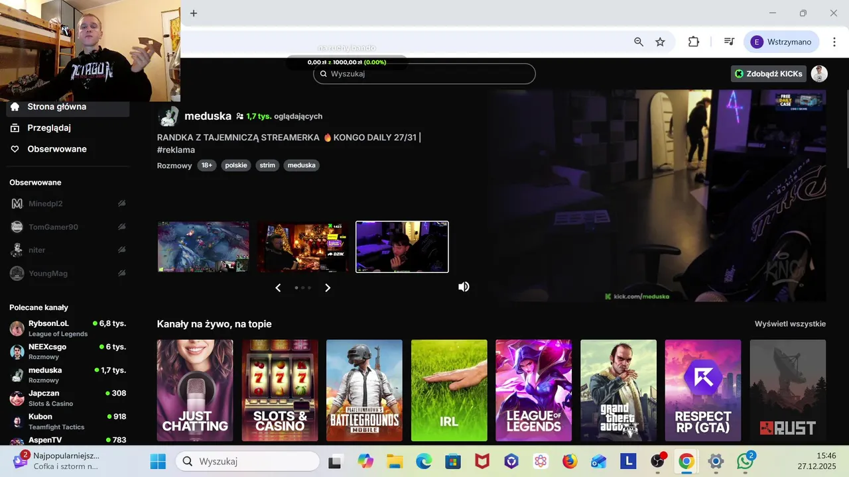Open Firefox from taskbar

(570, 461)
